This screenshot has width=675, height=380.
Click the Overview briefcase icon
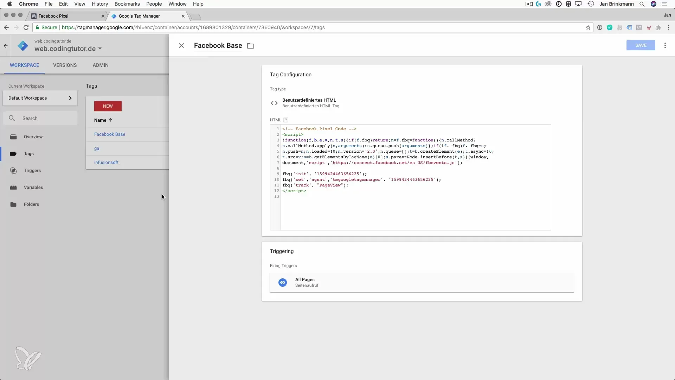pyautogui.click(x=13, y=137)
